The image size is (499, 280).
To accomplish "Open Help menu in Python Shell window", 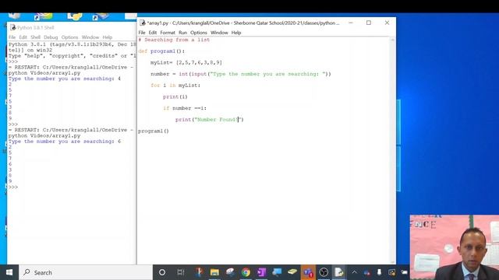I will pos(108,37).
